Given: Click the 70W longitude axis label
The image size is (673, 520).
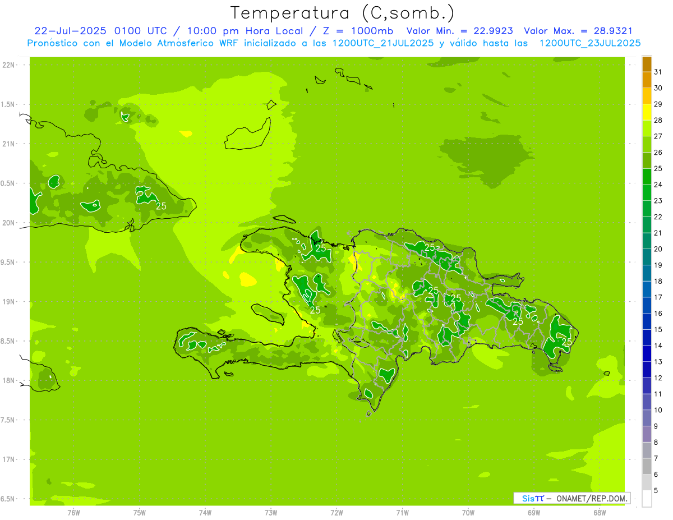Looking at the screenshot, I should point(468,513).
